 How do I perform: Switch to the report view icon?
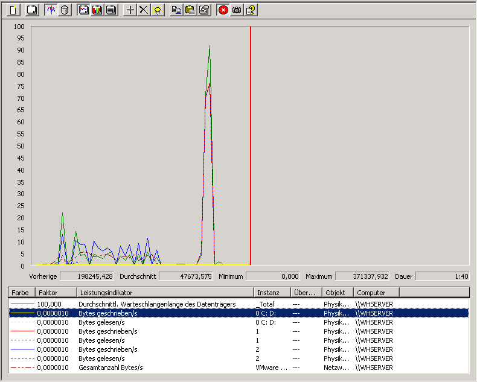coord(111,10)
